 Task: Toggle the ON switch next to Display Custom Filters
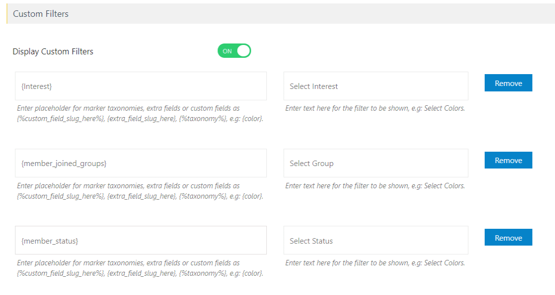(234, 50)
